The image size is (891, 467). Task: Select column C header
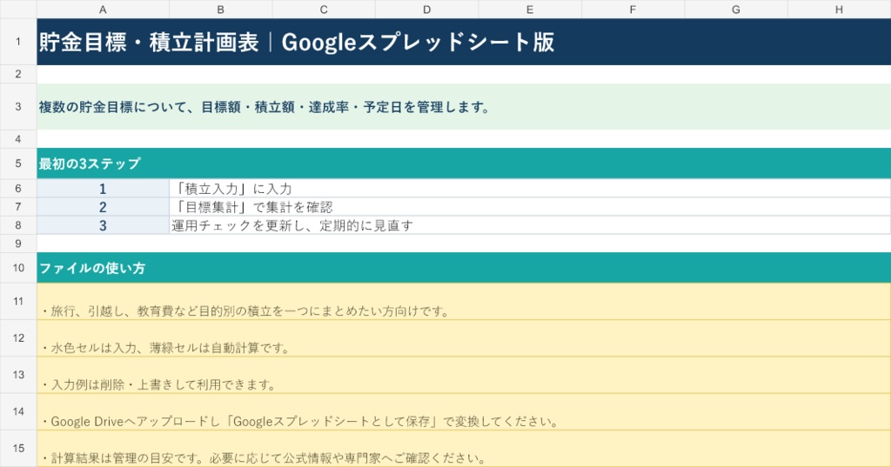tap(324, 9)
